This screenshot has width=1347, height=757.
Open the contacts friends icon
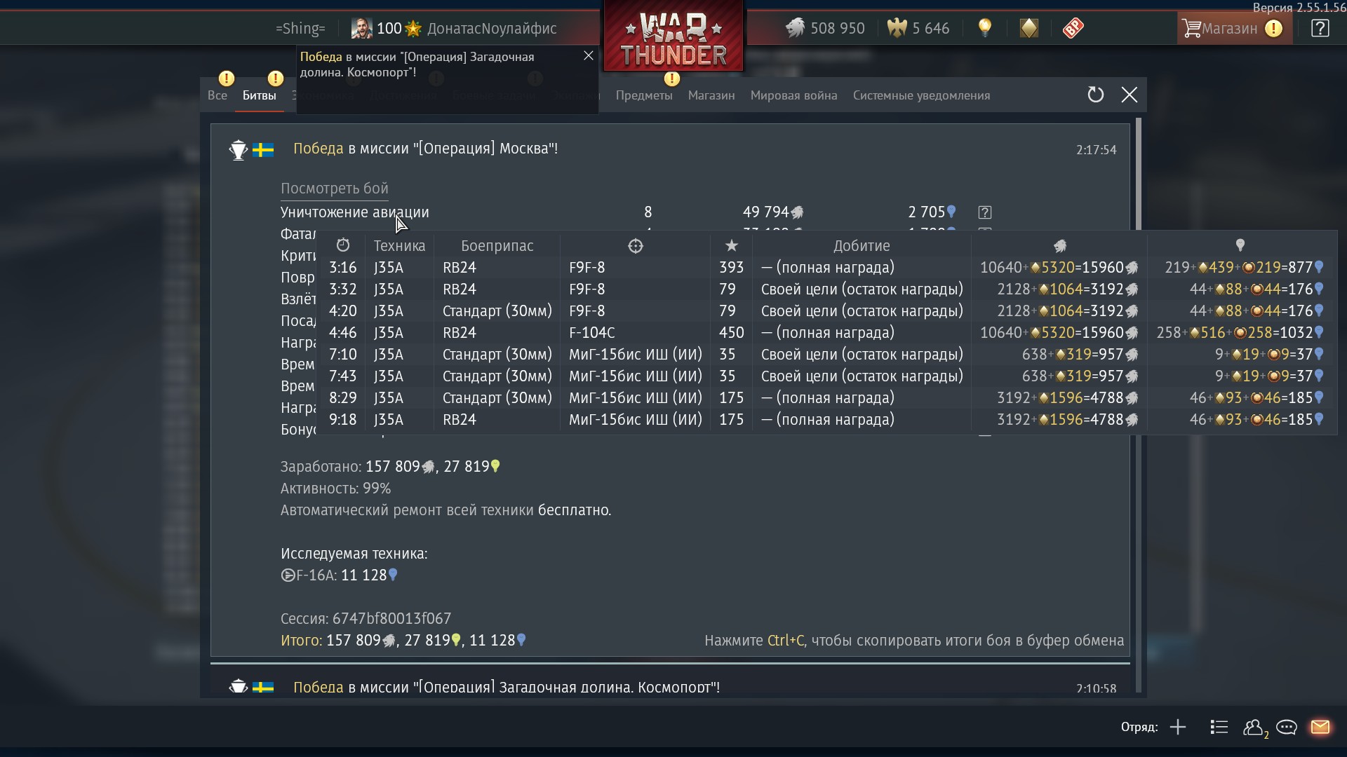[1254, 728]
